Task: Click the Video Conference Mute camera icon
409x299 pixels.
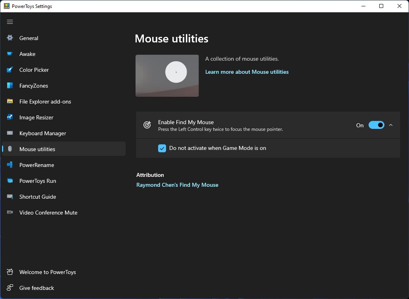Action: (10, 213)
